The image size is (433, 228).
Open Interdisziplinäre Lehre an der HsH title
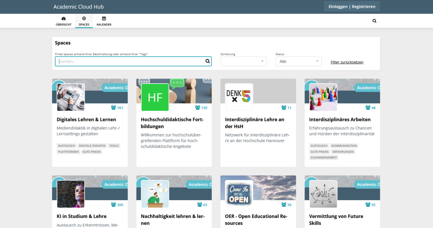click(255, 123)
